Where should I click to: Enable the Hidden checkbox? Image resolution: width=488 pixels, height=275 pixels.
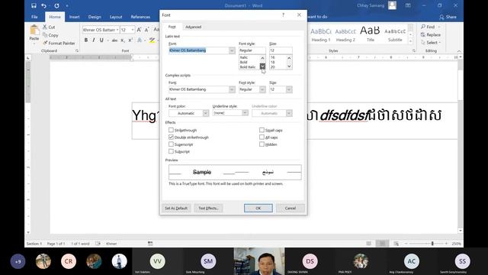pos(262,144)
